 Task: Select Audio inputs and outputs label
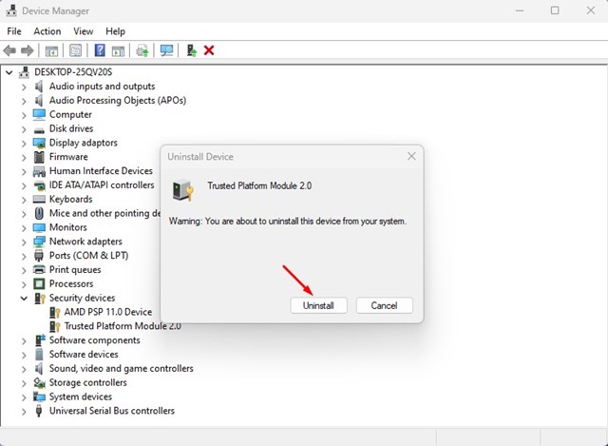(x=102, y=87)
